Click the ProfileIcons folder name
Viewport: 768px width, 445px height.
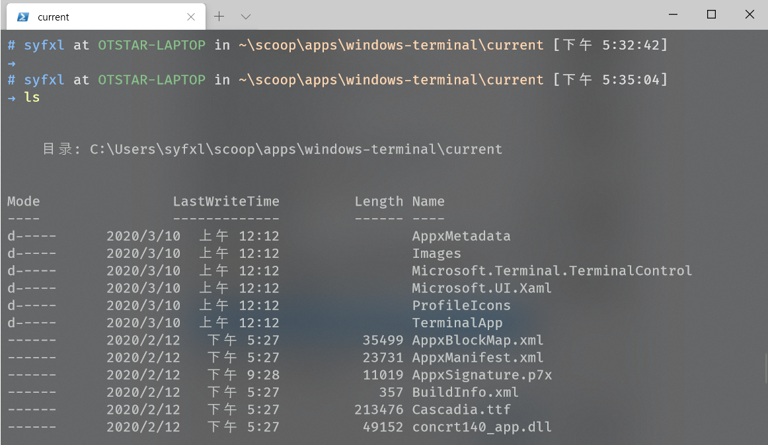461,305
